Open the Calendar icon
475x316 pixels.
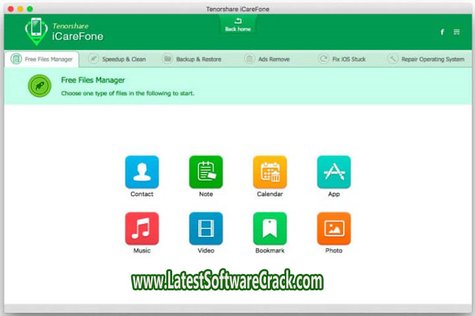270,172
